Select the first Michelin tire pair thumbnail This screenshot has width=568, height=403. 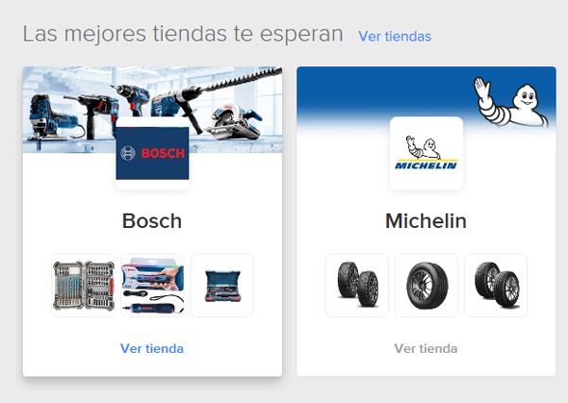(357, 286)
